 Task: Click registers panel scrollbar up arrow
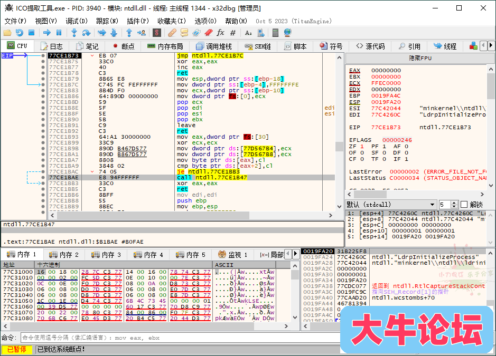coord(491,69)
